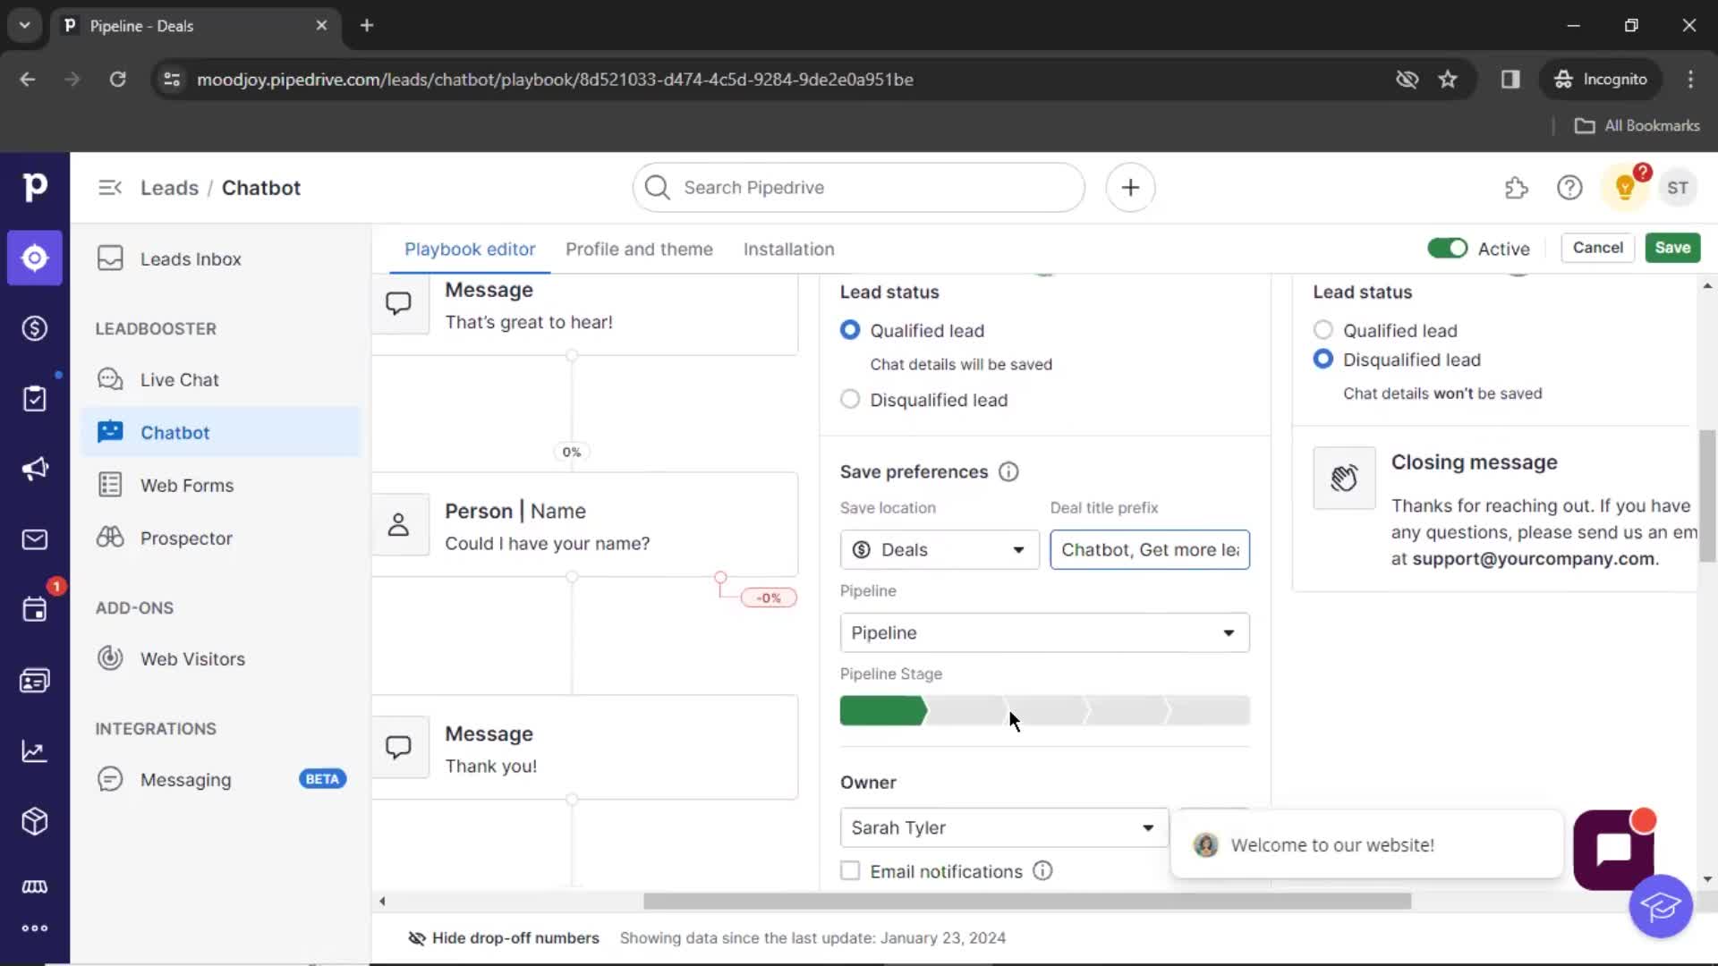The height and width of the screenshot is (966, 1718).
Task: Click the Prospector sidebar icon
Action: tap(110, 538)
